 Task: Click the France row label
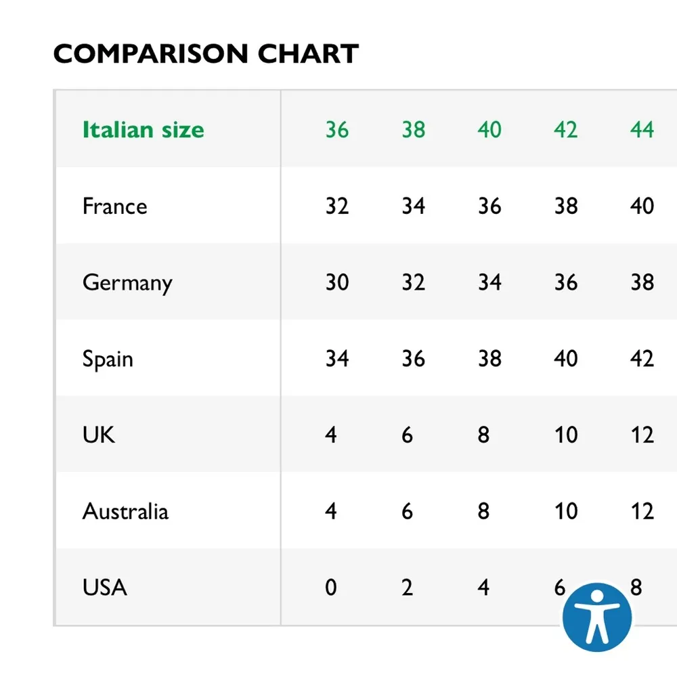click(x=114, y=206)
